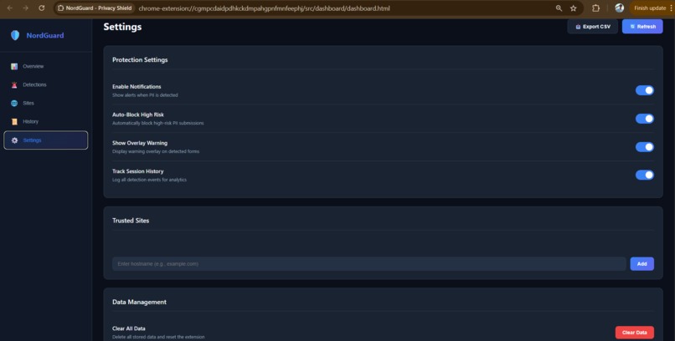Click 'Automatically block high-risk PII submissions' text

tap(158, 123)
